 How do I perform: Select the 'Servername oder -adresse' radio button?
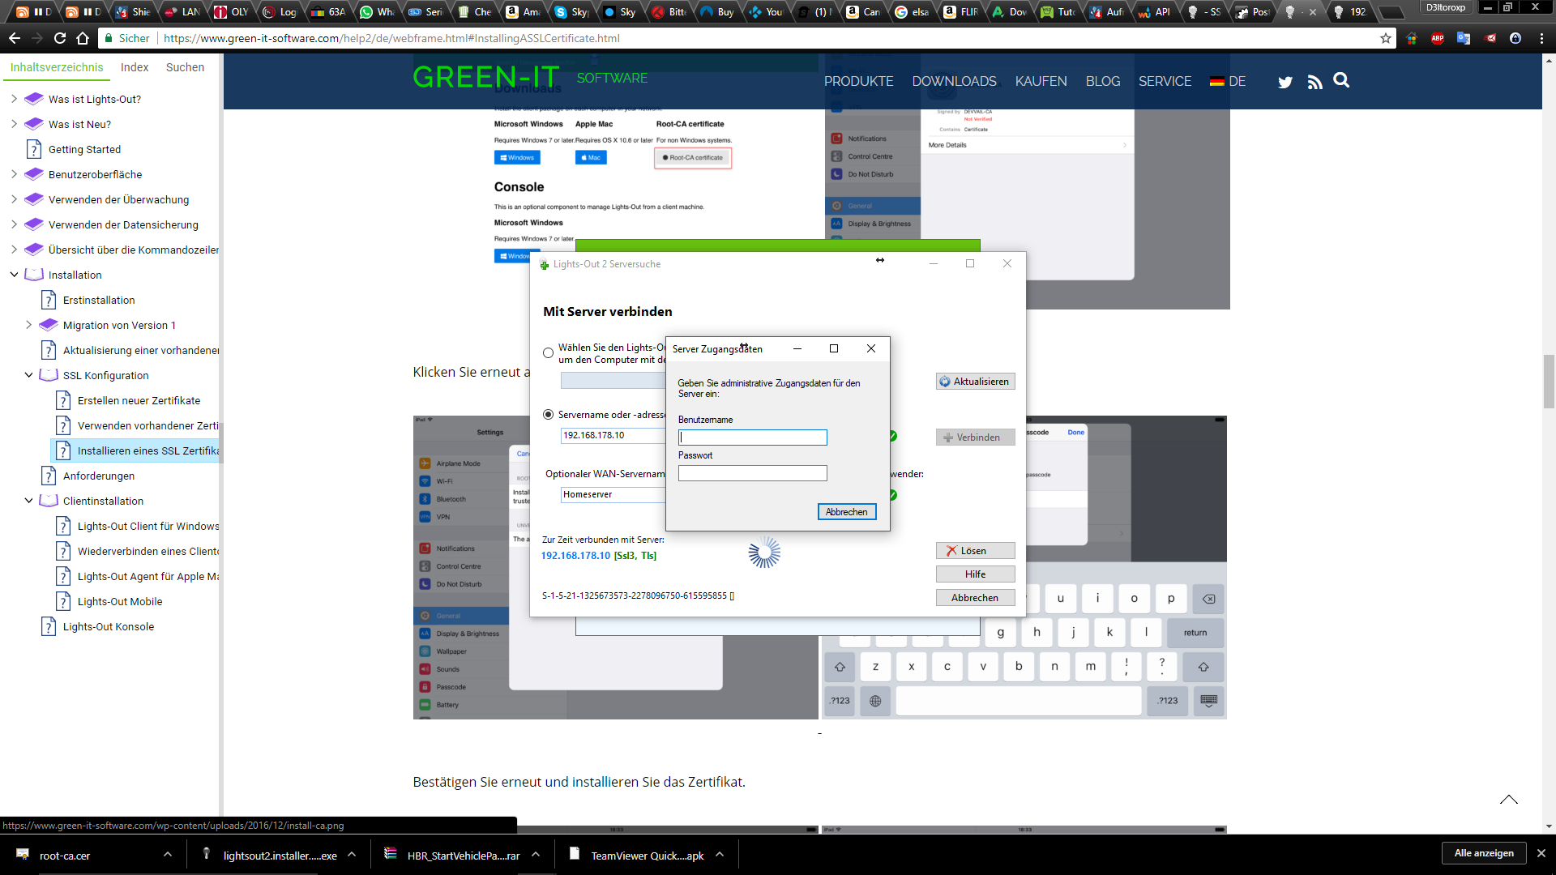(549, 415)
